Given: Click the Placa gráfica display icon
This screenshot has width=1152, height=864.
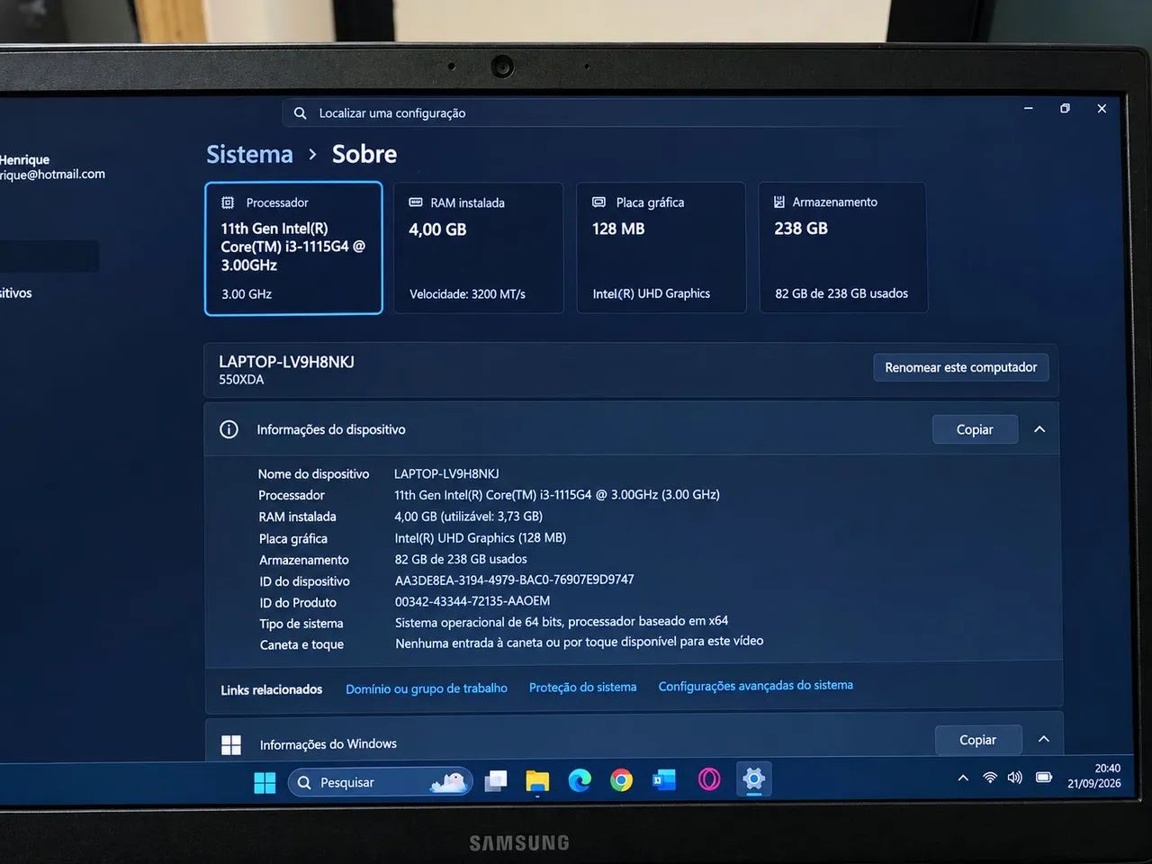Looking at the screenshot, I should click(598, 202).
